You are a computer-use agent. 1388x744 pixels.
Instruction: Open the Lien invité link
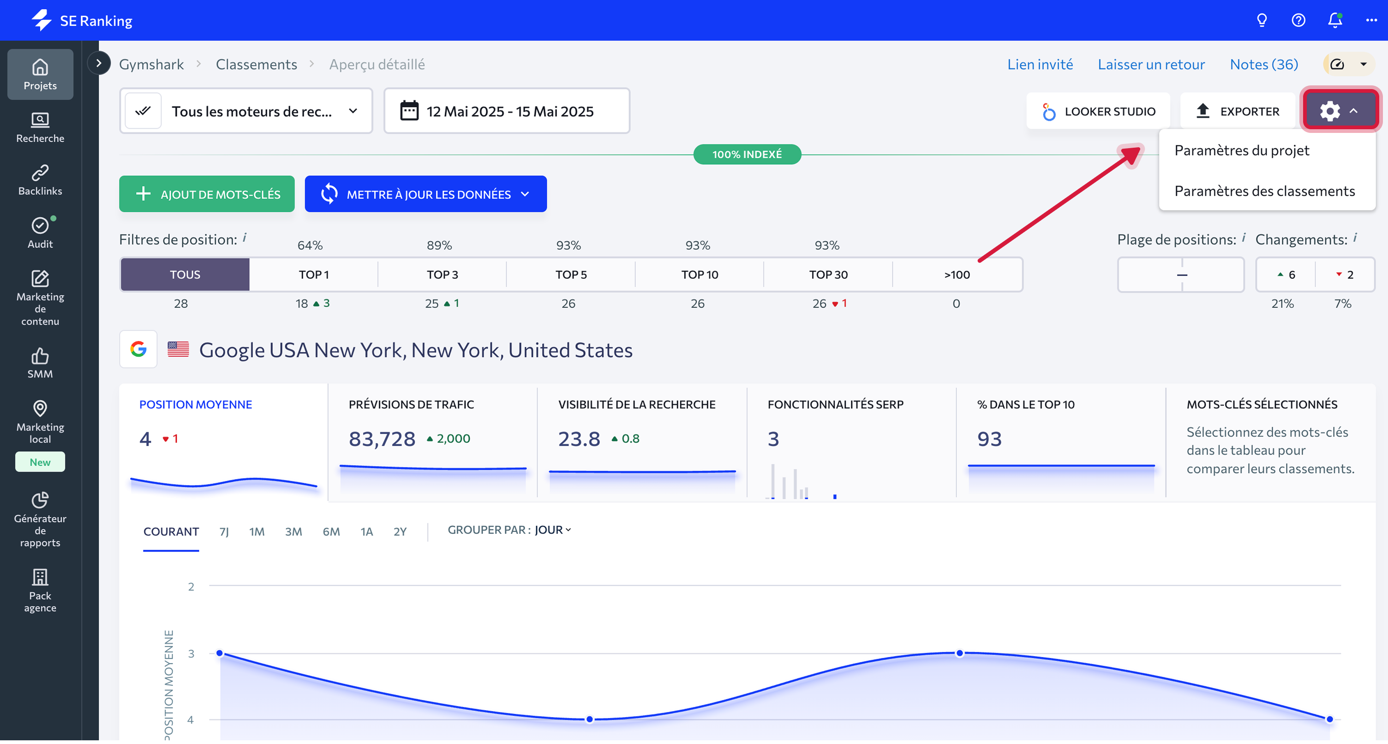pos(1040,65)
